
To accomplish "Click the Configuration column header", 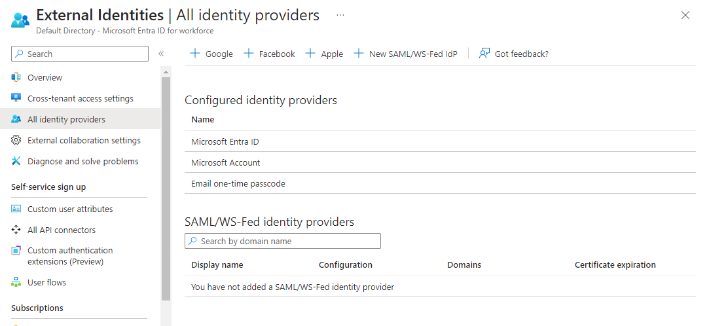I will click(346, 265).
